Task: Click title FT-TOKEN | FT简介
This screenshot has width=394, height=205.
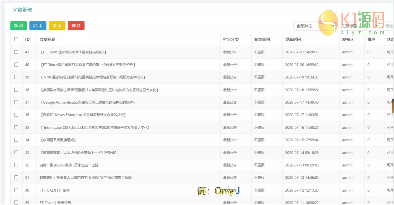Action: coord(55,190)
